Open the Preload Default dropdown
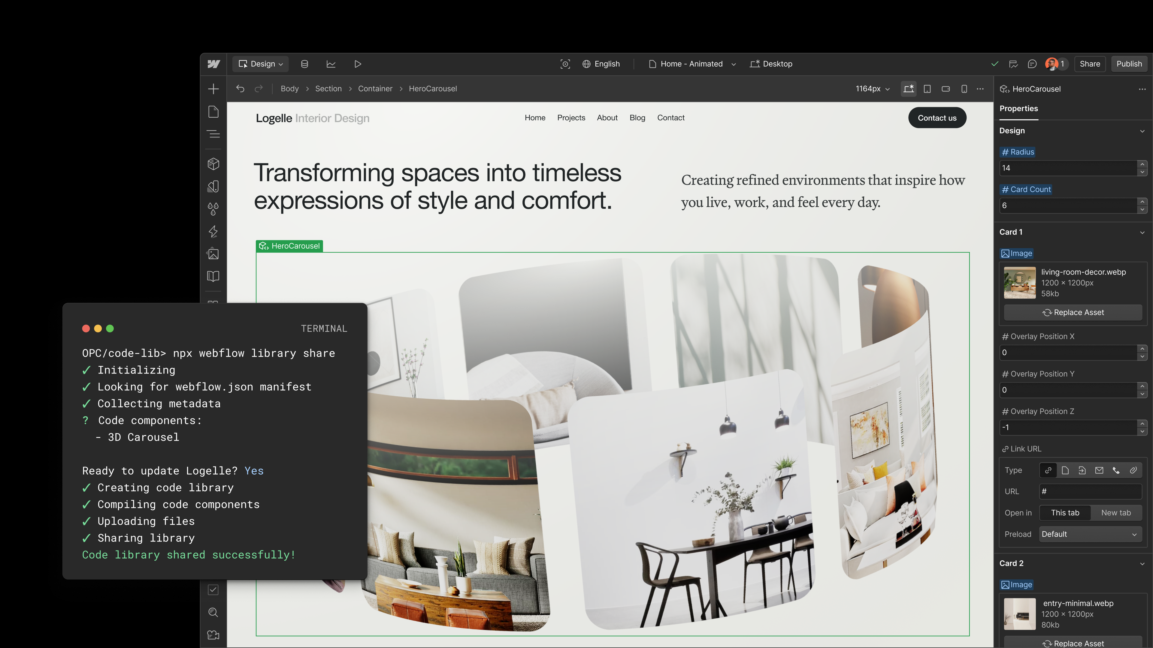This screenshot has height=648, width=1153. coord(1089,534)
